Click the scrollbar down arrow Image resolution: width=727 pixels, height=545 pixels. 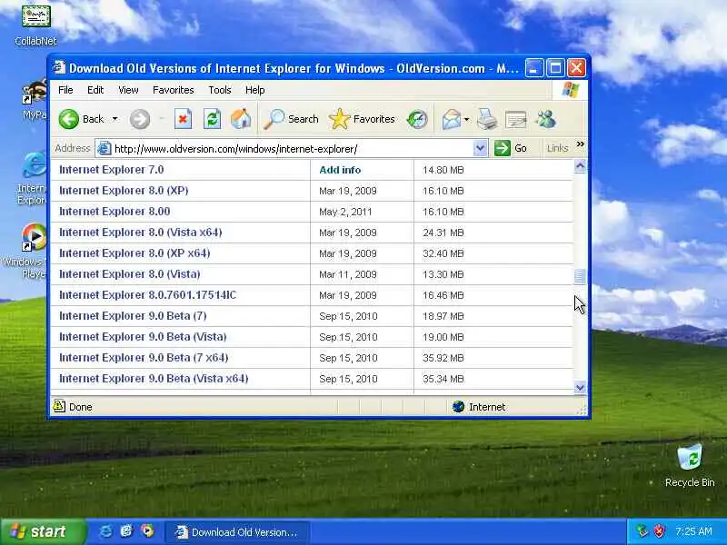click(x=580, y=387)
